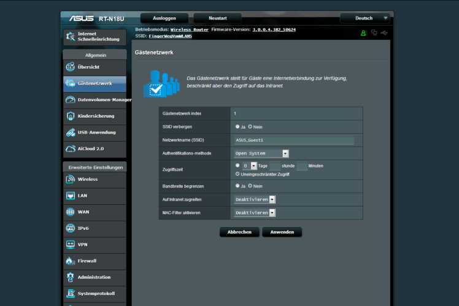Open the Wireless Router mode link

(x=190, y=29)
